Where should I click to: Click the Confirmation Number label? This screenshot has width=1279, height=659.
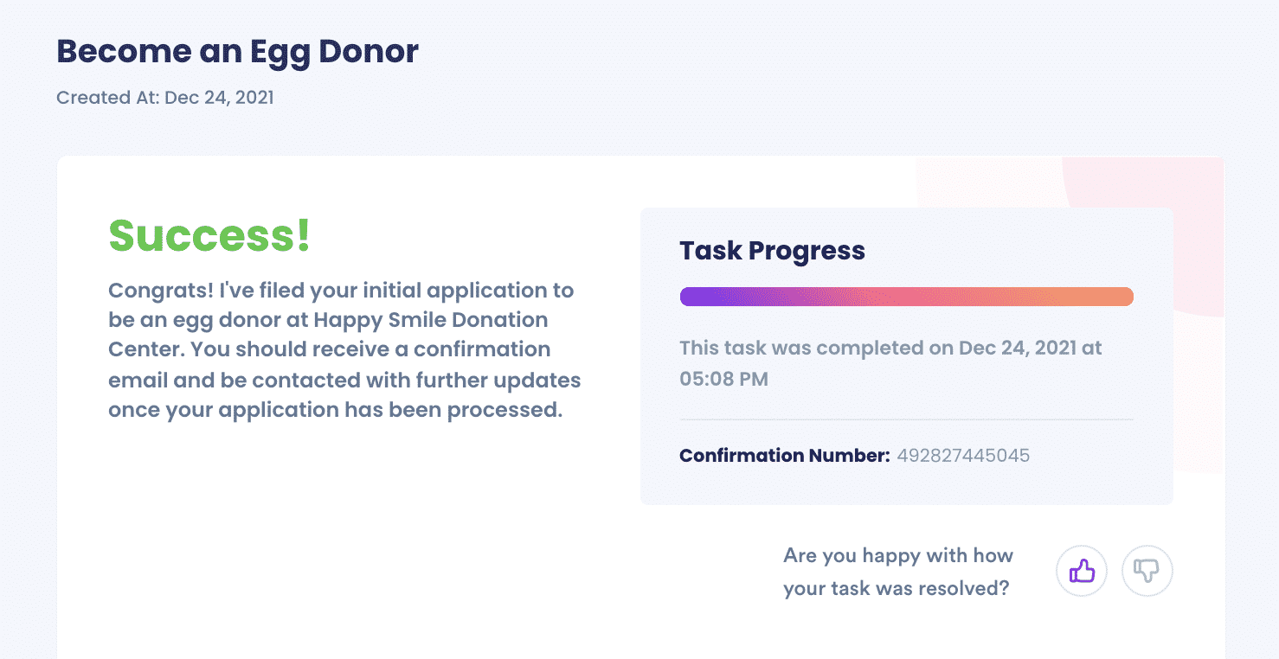coord(784,456)
